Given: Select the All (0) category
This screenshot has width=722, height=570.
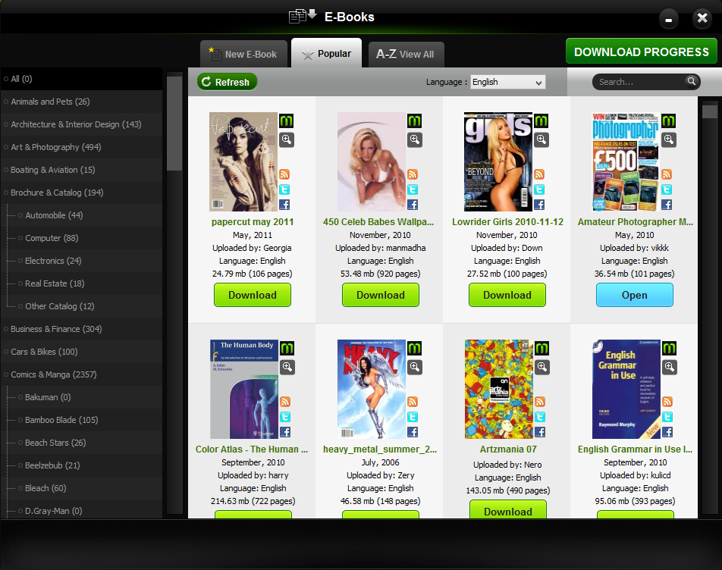Looking at the screenshot, I should [x=81, y=79].
